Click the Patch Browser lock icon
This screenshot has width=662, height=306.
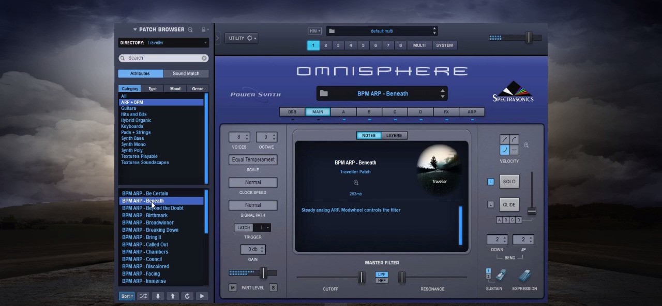204,30
